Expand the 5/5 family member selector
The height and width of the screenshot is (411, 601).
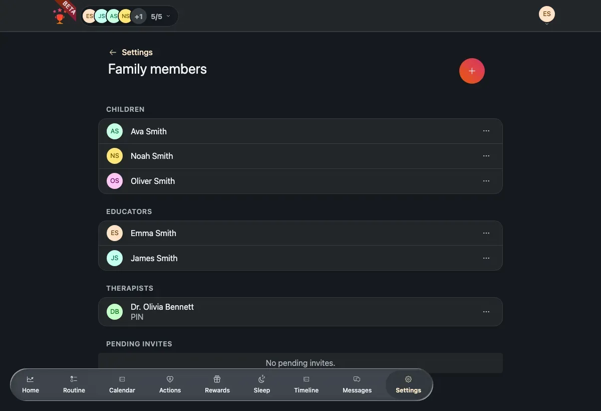[x=161, y=17]
